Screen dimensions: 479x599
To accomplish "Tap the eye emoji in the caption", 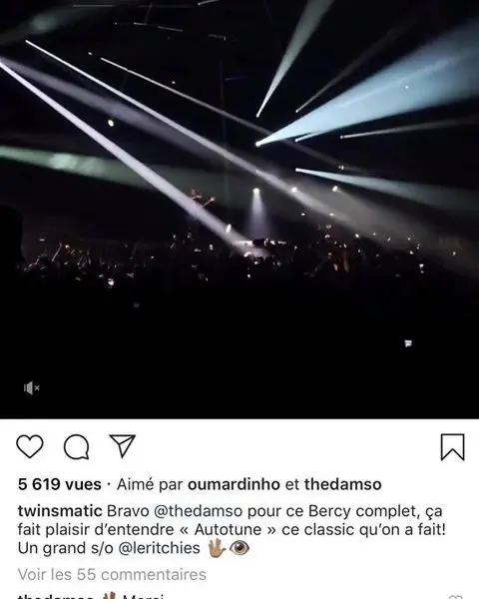I will pos(239,548).
